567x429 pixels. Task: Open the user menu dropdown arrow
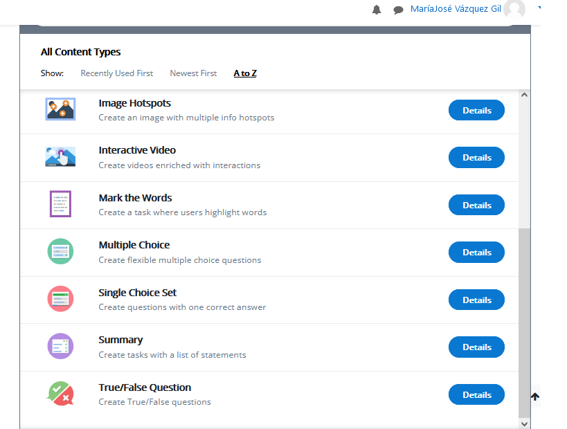click(x=539, y=8)
